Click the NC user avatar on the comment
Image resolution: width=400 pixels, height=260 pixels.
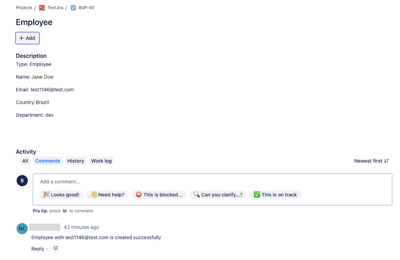point(22,228)
